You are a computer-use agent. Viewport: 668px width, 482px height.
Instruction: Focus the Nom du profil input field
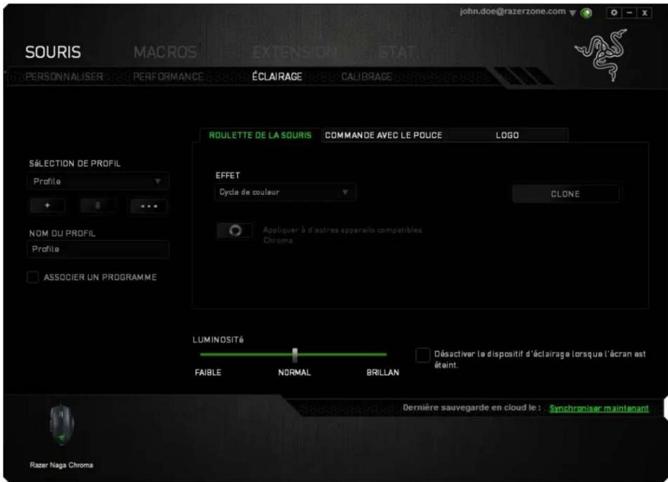click(98, 250)
